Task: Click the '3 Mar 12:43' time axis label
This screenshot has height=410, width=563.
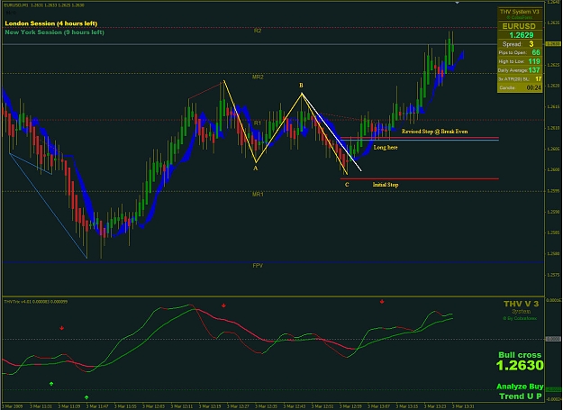Action: (x=294, y=406)
